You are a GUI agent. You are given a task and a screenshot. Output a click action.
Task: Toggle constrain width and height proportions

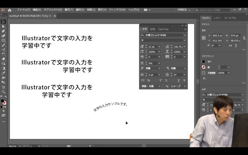pos(244,38)
